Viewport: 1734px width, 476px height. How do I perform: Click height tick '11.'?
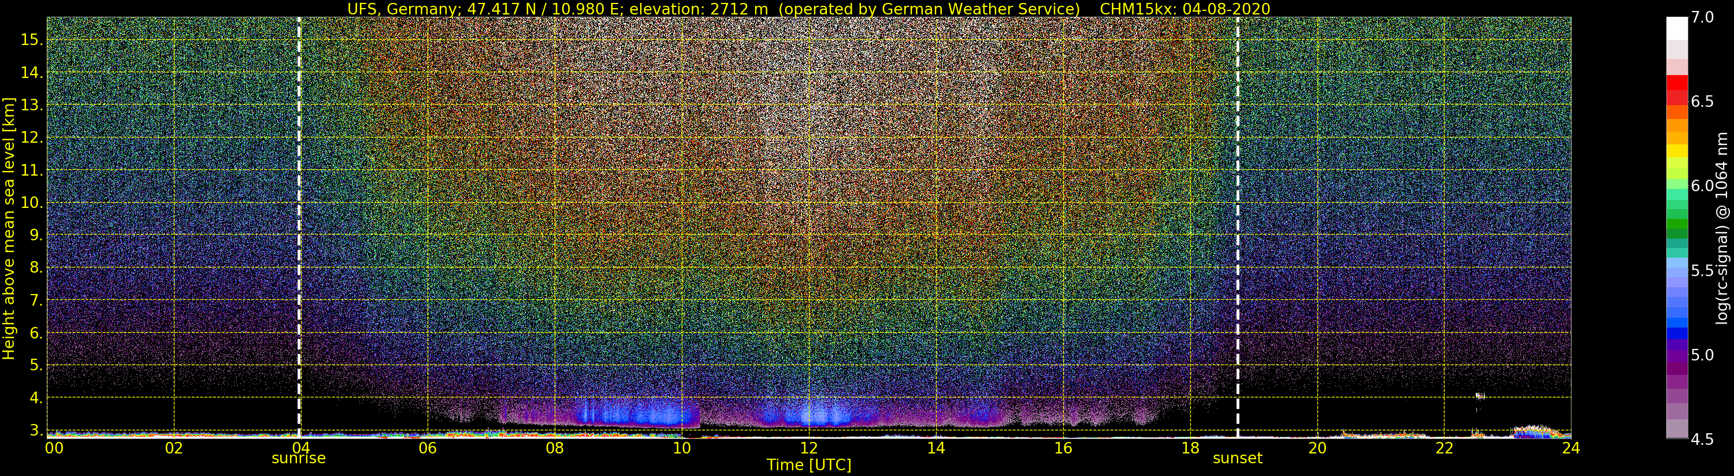pyautogui.click(x=32, y=170)
